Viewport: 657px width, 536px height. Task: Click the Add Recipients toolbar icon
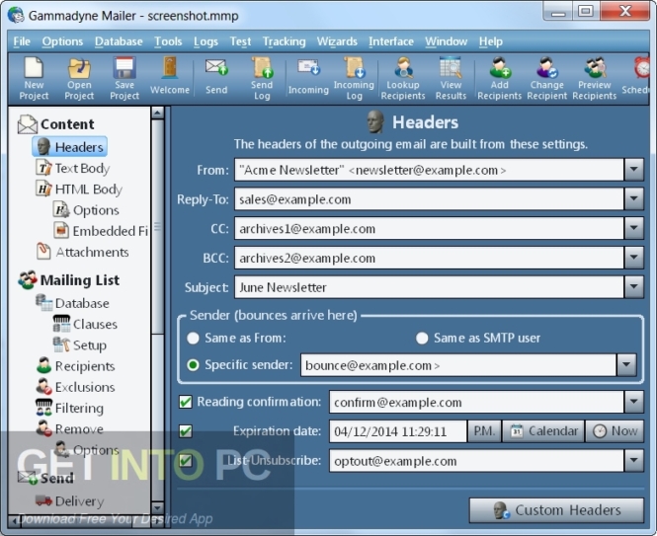pyautogui.click(x=500, y=79)
